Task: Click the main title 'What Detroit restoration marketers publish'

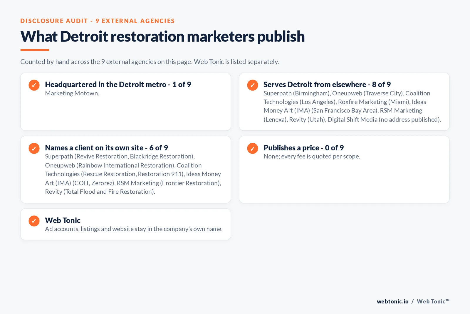Action: pyautogui.click(x=162, y=36)
